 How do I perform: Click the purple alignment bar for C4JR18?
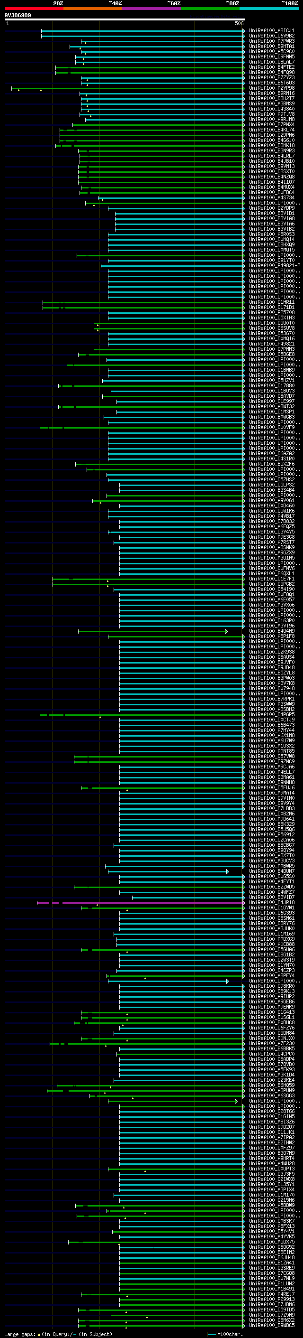point(140,903)
